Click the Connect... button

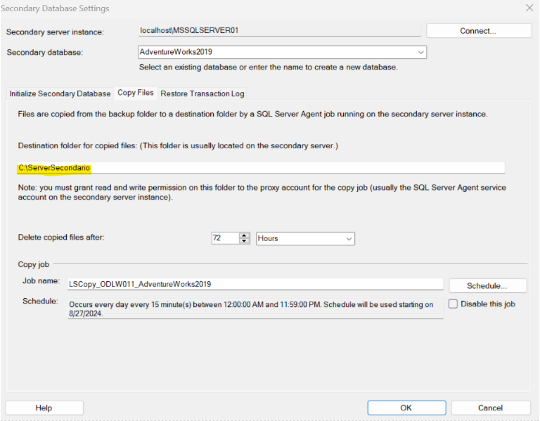click(x=478, y=31)
